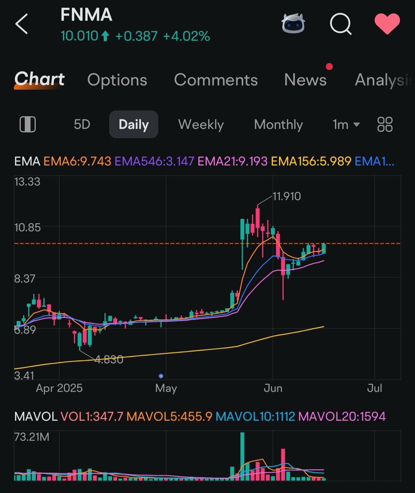415x493 pixels.
Task: Tap the EMA6:9.743 value
Action: pos(77,161)
